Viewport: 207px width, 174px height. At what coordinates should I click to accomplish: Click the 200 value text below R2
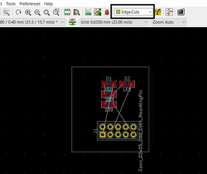pos(109,110)
